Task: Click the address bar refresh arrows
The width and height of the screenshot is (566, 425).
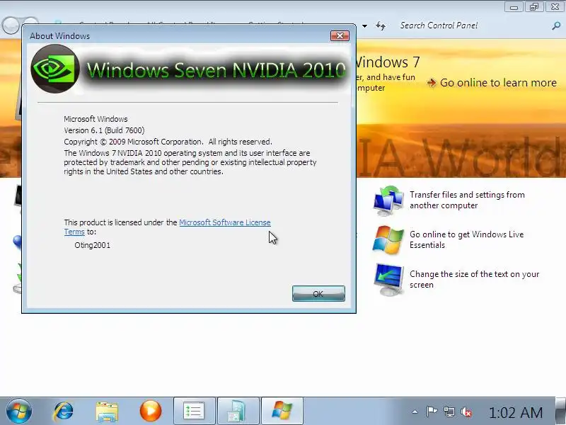Action: tap(381, 25)
